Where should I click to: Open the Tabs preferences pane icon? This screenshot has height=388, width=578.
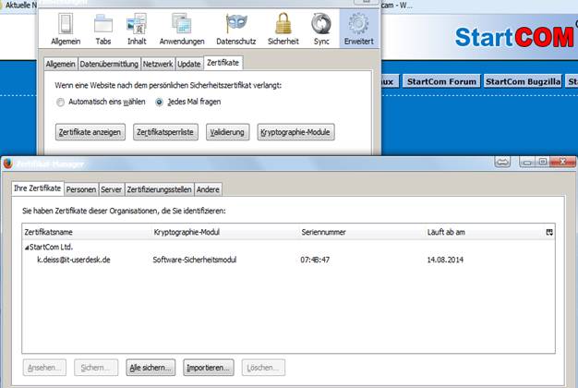coord(103,30)
